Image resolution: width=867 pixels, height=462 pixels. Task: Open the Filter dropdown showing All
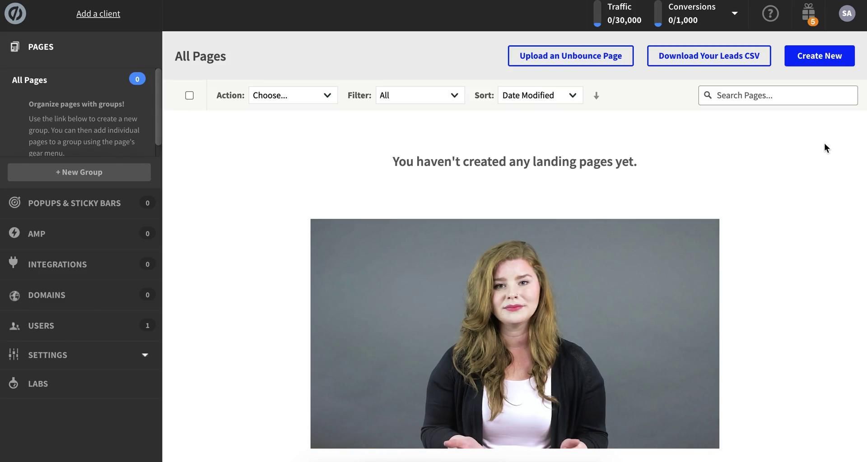coord(420,95)
